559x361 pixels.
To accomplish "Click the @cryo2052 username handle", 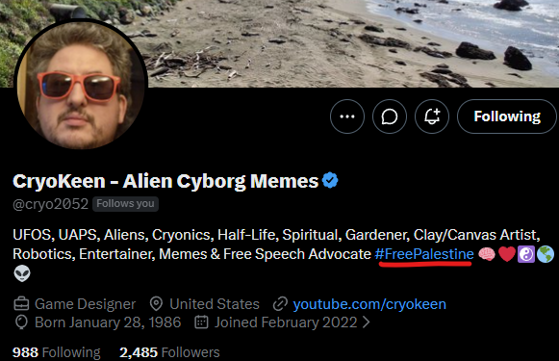I will [x=50, y=204].
